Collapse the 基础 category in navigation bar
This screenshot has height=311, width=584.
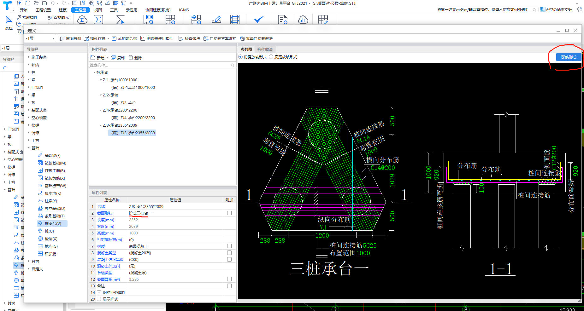point(29,148)
